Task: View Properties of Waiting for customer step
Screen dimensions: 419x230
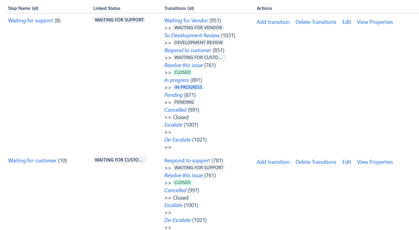Action: (x=375, y=162)
